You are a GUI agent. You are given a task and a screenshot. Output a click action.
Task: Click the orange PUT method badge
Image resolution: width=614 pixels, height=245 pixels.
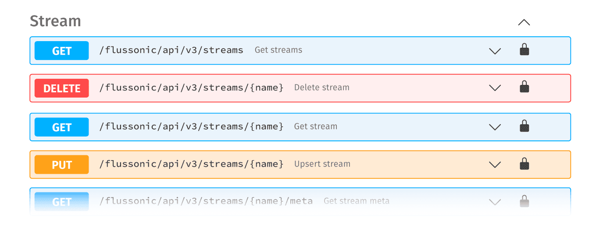(x=62, y=164)
